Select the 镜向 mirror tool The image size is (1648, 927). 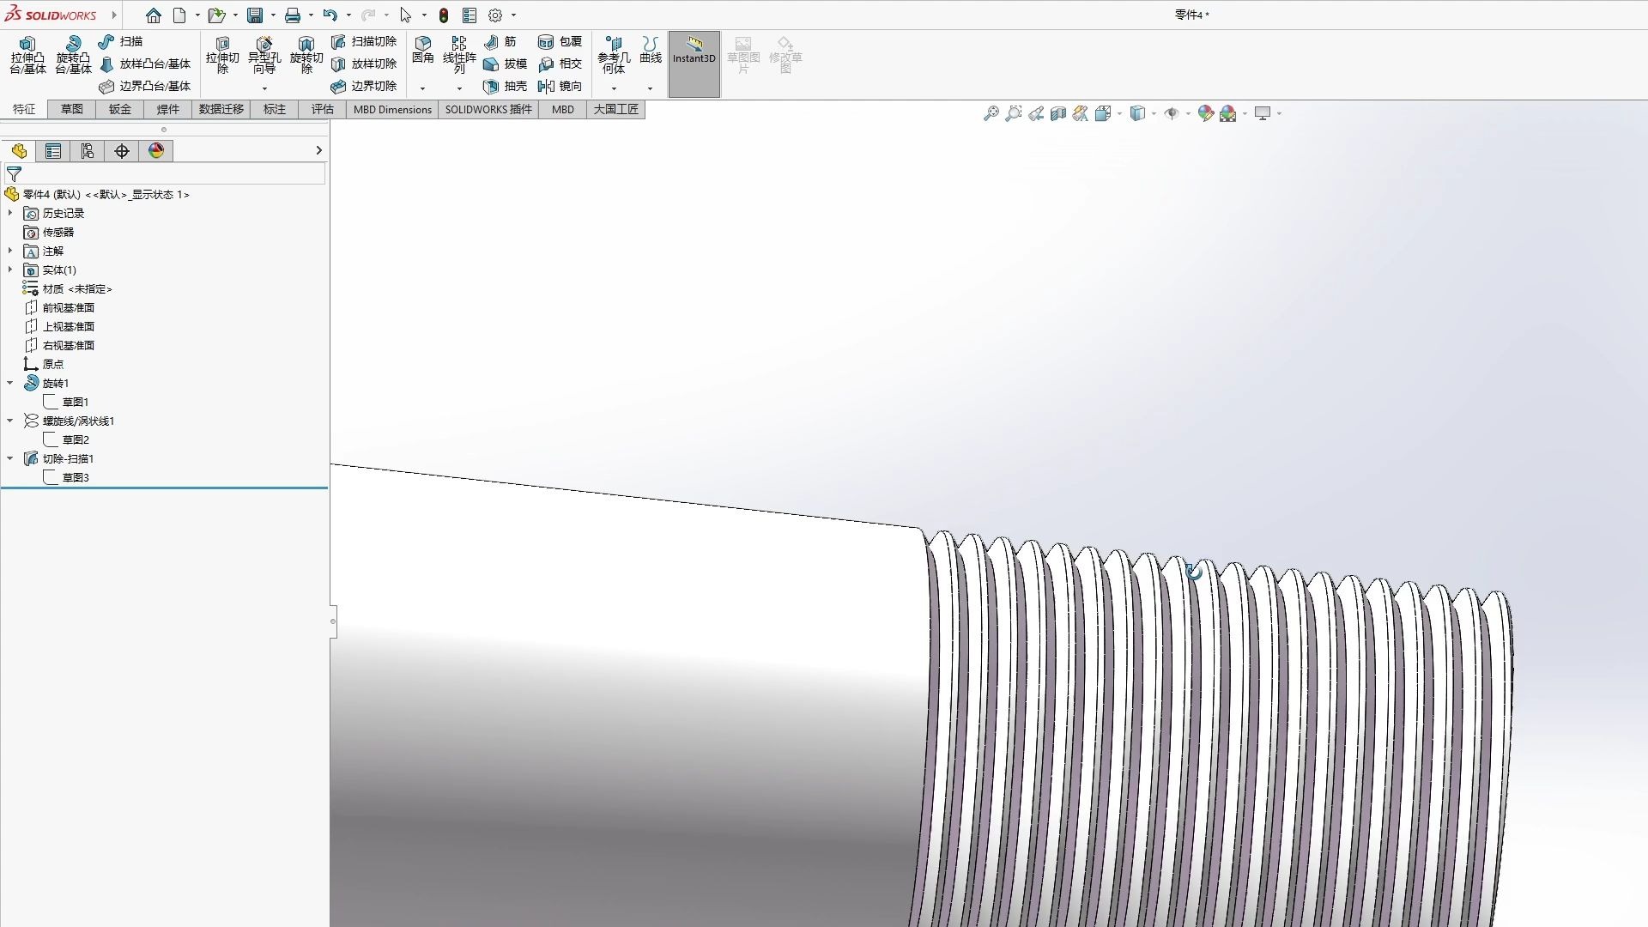(562, 86)
